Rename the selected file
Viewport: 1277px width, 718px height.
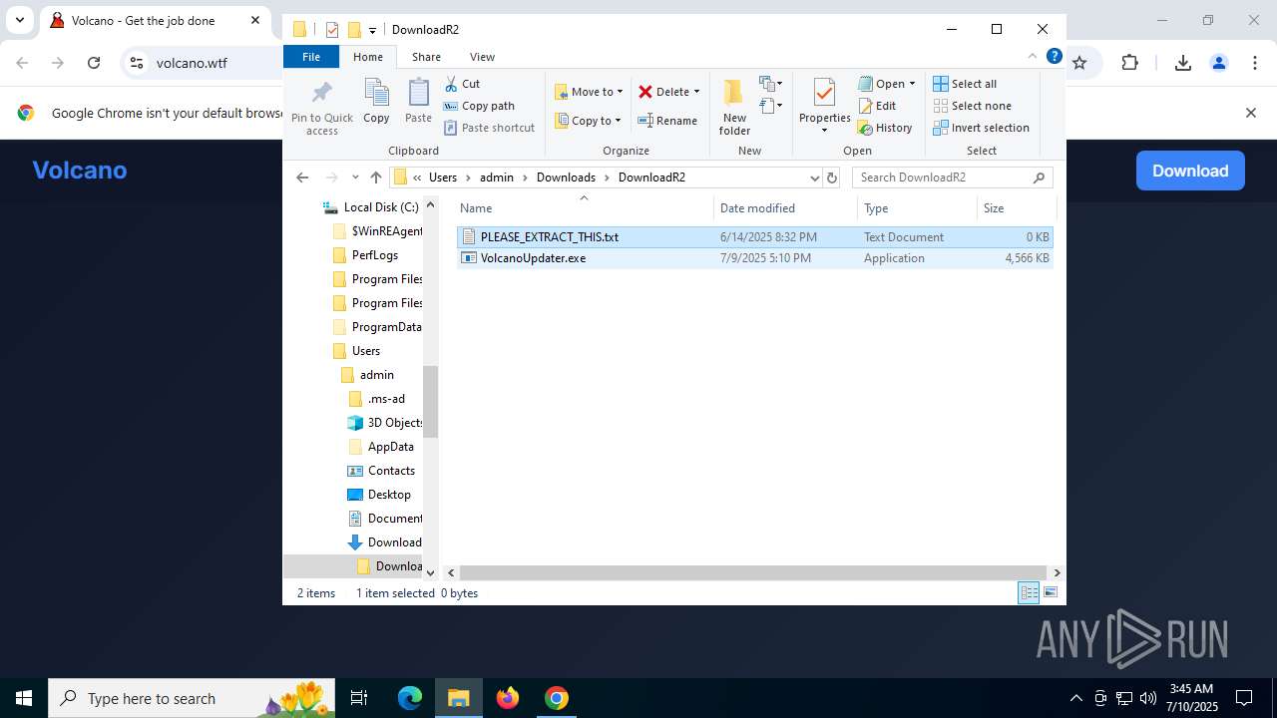[x=667, y=121]
